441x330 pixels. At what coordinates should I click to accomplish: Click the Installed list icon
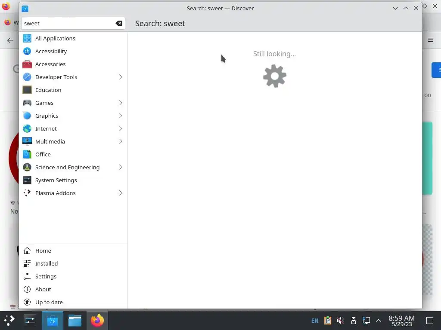coord(27,264)
